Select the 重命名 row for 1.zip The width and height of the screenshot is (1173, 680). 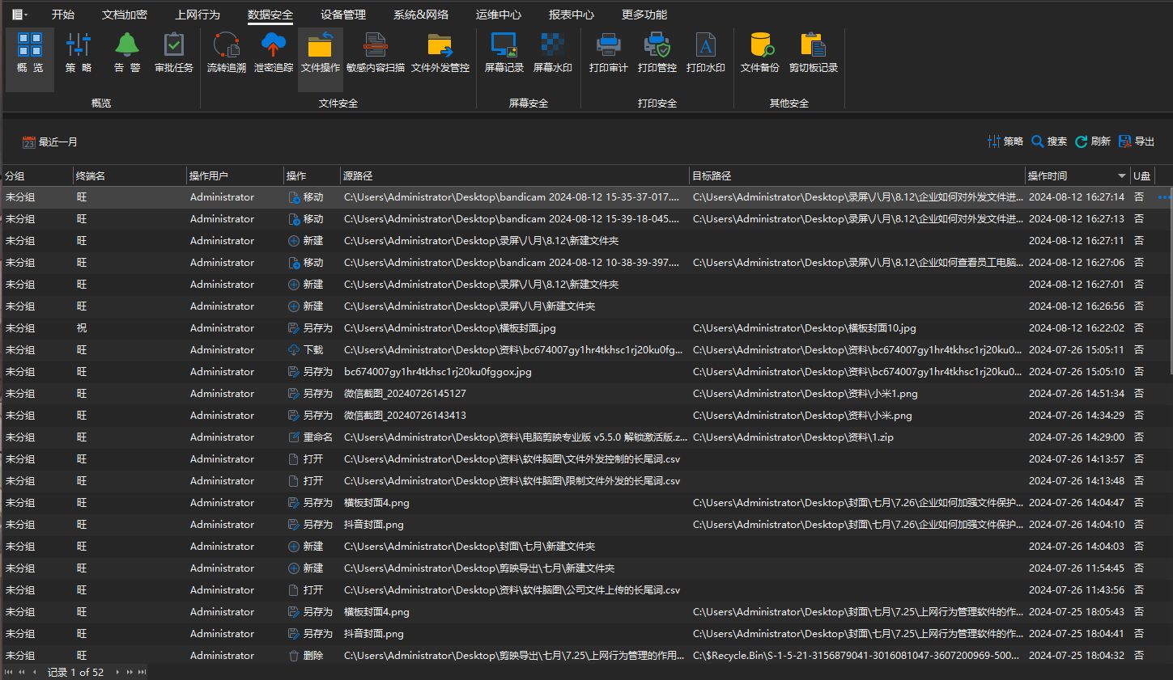[x=585, y=437]
